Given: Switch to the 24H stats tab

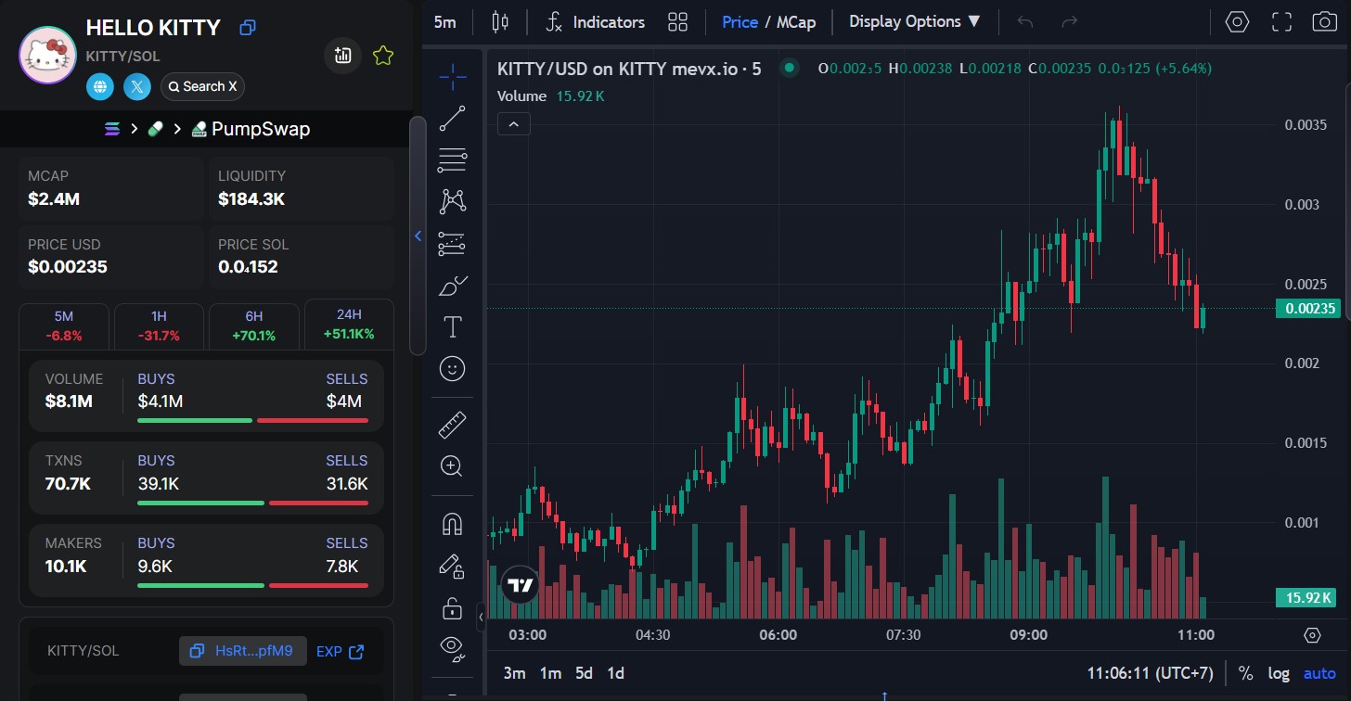Looking at the screenshot, I should click(x=349, y=325).
